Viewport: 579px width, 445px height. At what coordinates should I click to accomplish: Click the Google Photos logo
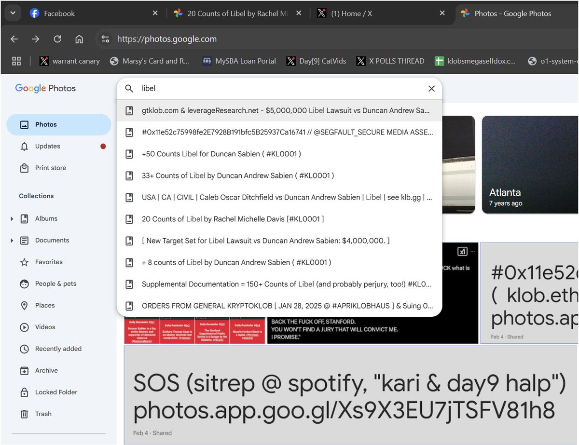coord(45,88)
